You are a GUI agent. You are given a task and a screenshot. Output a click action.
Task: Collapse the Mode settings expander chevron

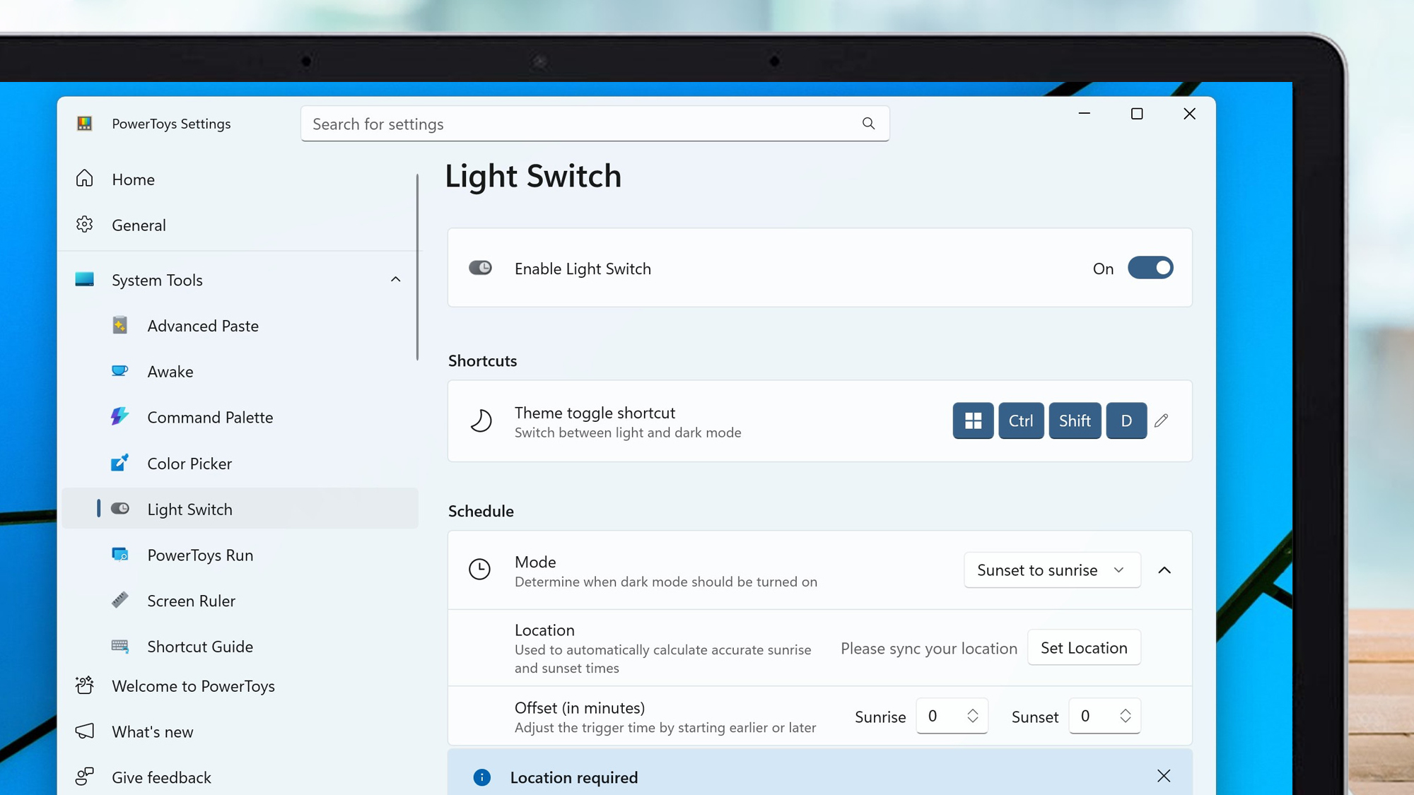(1164, 570)
